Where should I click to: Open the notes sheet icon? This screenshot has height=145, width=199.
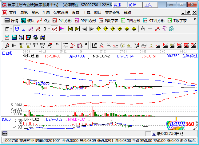click(21, 37)
